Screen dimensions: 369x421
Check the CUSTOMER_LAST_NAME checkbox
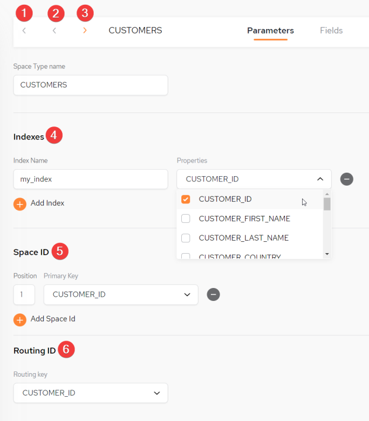click(185, 238)
